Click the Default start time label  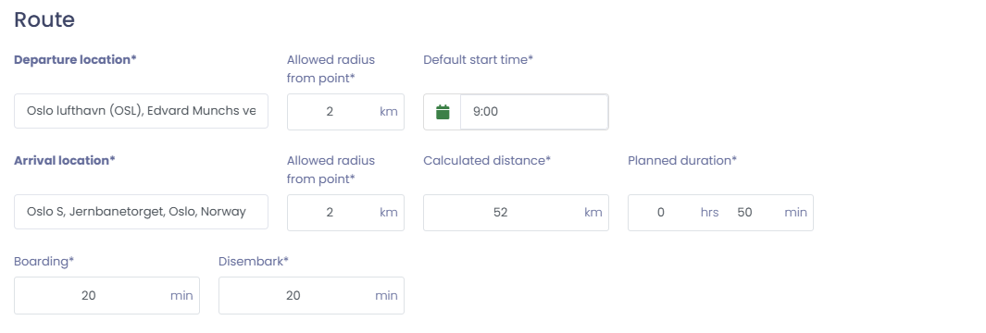[x=478, y=60]
